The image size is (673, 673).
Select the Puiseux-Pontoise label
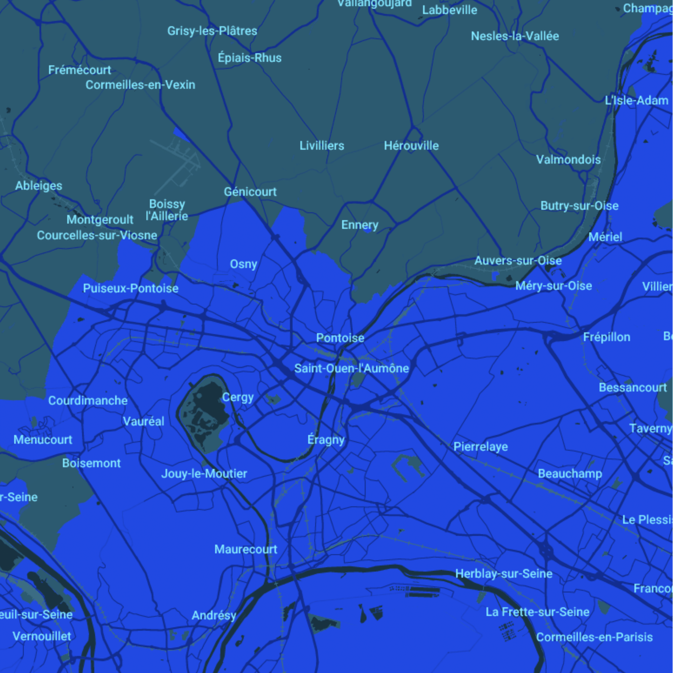pos(131,288)
